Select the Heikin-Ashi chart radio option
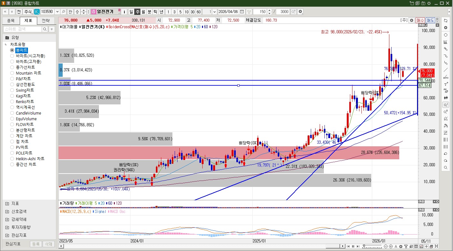 [12, 159]
